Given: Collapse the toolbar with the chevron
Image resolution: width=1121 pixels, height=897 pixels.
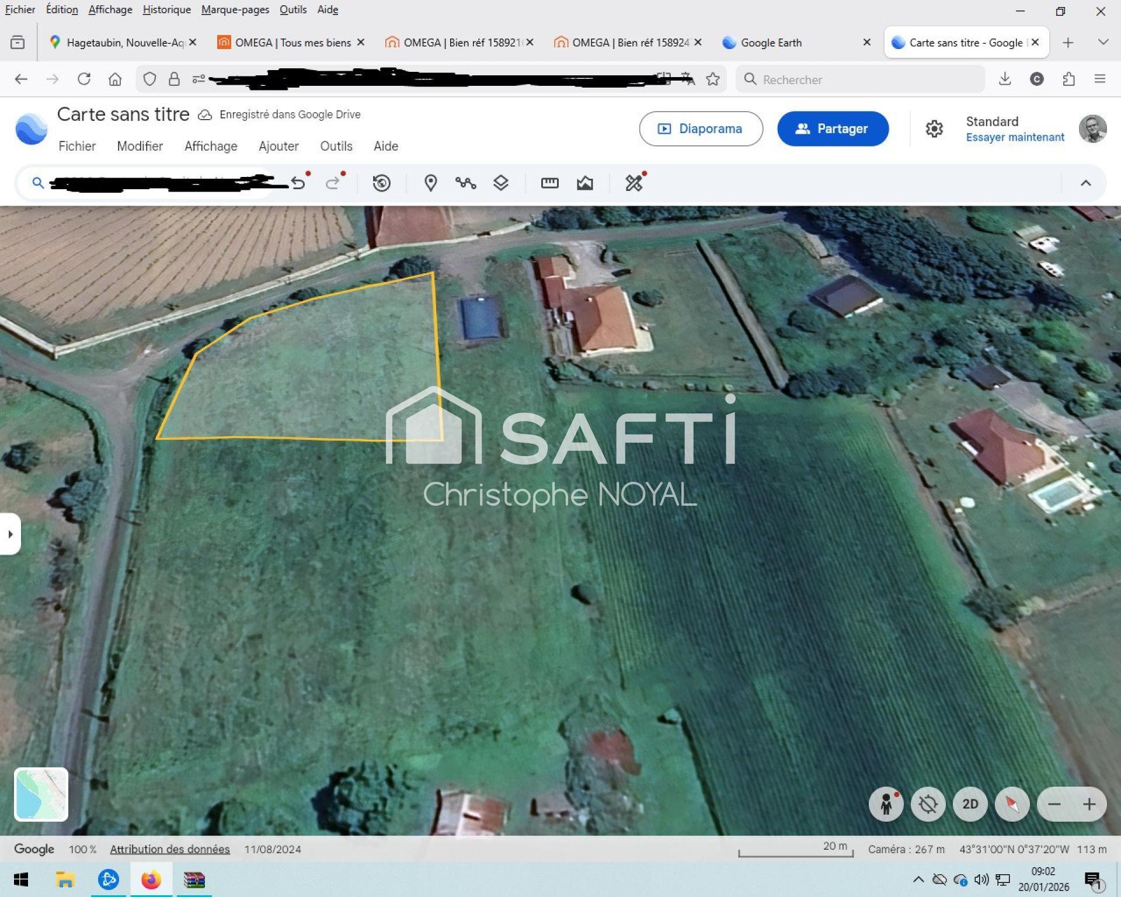Looking at the screenshot, I should click(1085, 183).
